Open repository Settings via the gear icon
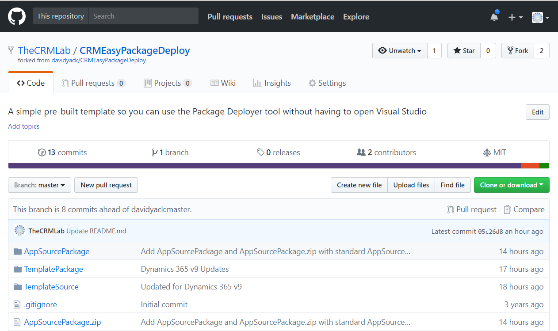558x331 pixels. click(x=312, y=83)
